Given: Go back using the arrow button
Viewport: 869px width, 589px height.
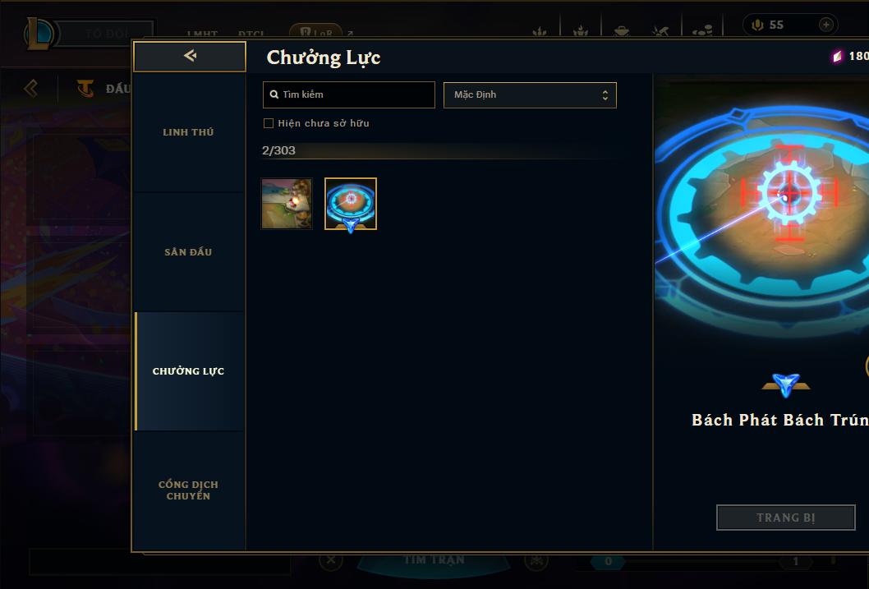Looking at the screenshot, I should coord(190,56).
